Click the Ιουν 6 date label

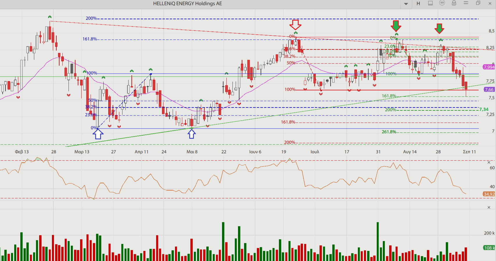tap(255, 152)
